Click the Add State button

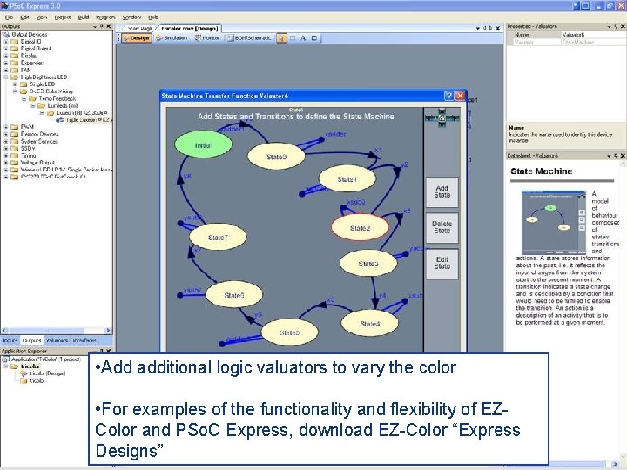[442, 191]
